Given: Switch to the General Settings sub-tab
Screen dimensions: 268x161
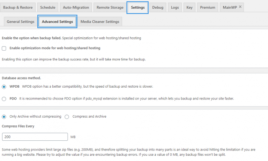Looking at the screenshot, I should click(21, 22).
